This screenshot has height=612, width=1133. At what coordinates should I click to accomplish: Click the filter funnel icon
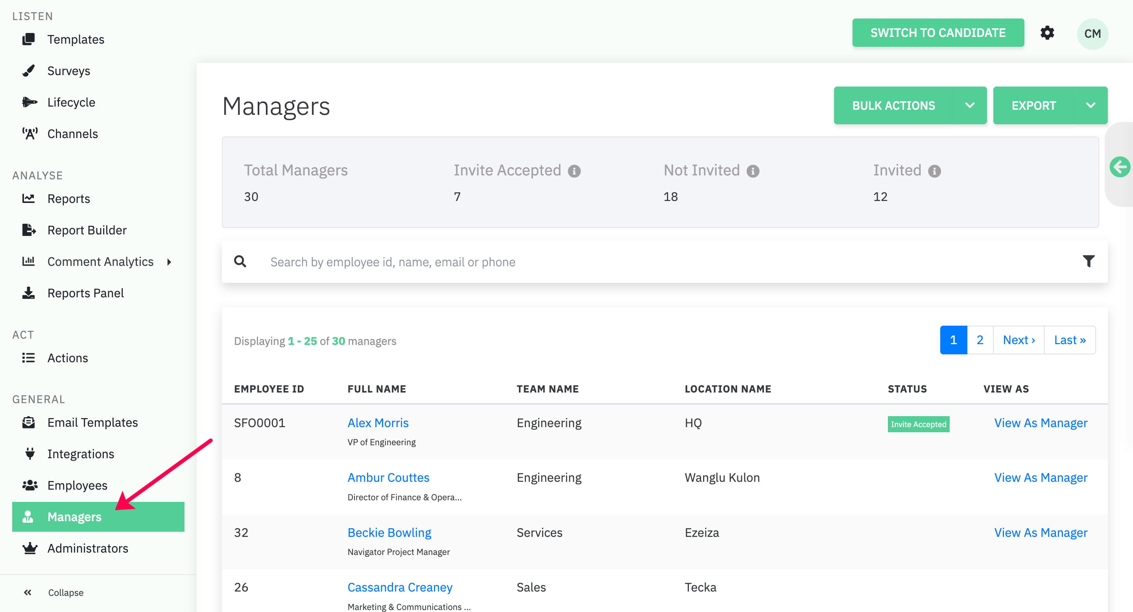point(1088,261)
